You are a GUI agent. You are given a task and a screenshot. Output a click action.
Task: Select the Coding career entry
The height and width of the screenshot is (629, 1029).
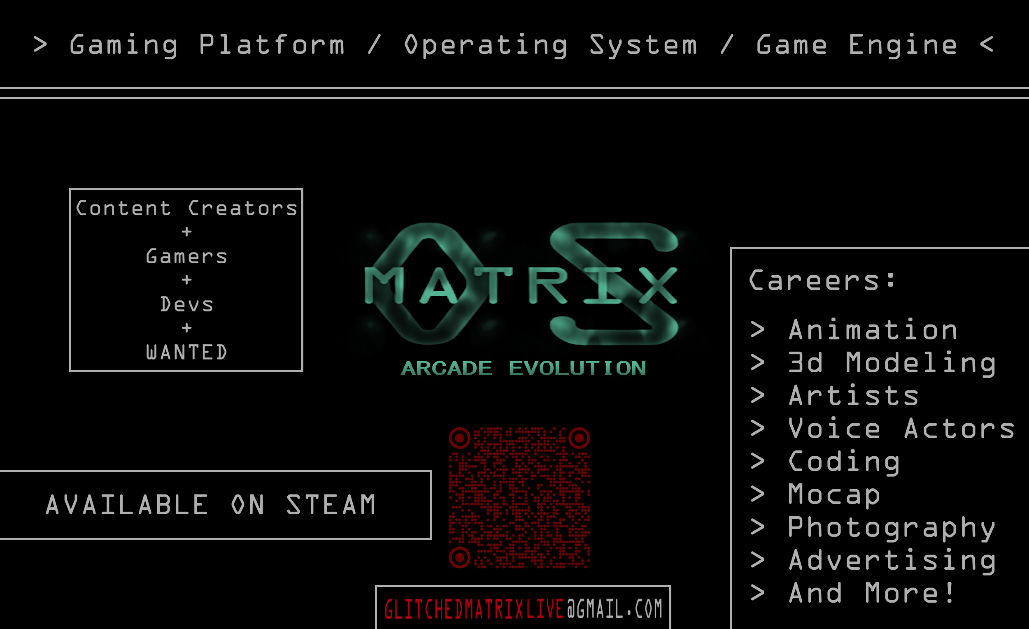click(825, 462)
